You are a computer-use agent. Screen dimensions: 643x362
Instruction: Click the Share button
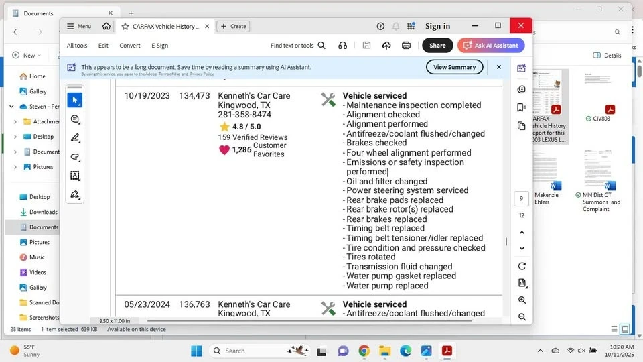pyautogui.click(x=437, y=46)
